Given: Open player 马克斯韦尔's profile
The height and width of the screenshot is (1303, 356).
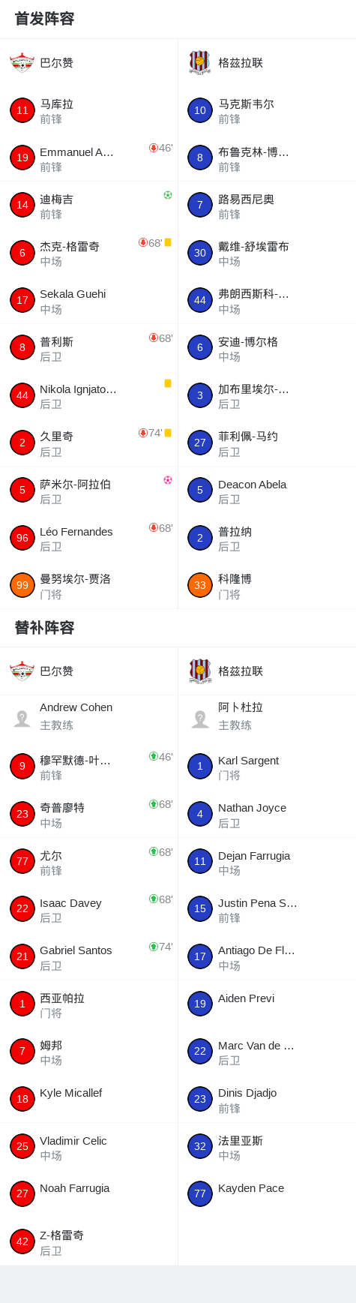Looking at the screenshot, I should [267, 110].
